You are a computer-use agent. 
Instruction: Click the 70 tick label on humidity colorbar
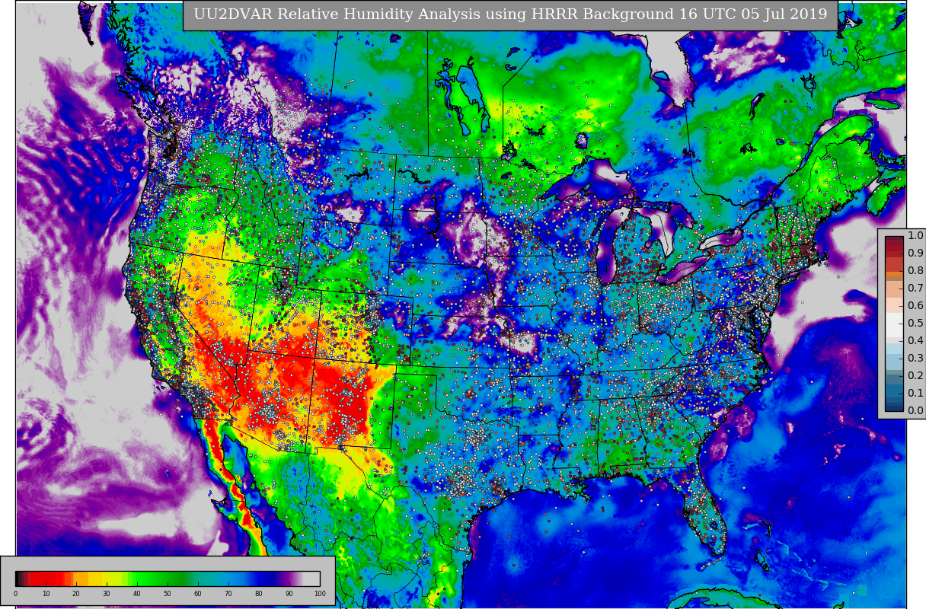point(228,594)
